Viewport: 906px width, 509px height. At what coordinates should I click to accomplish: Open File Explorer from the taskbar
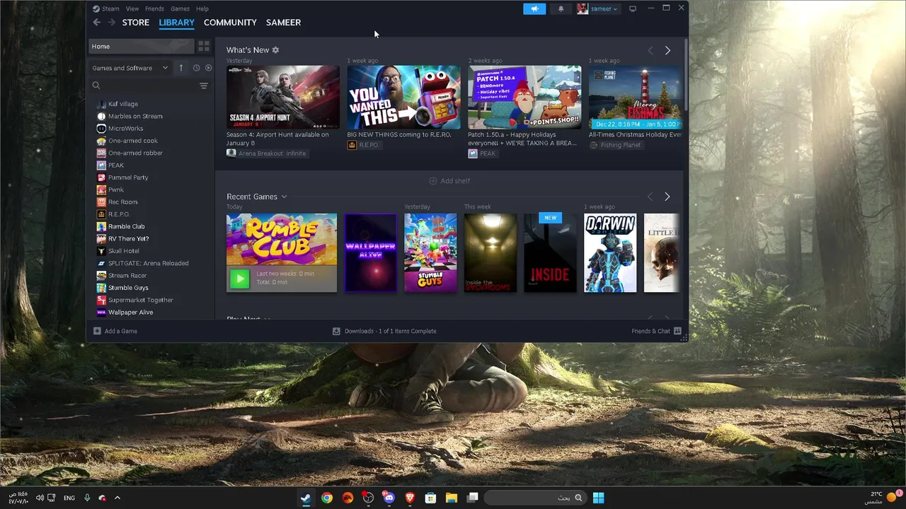[452, 498]
